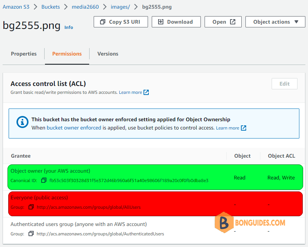Click the Read, Write value for object owner
The width and height of the screenshot is (308, 247).
coord(281,178)
